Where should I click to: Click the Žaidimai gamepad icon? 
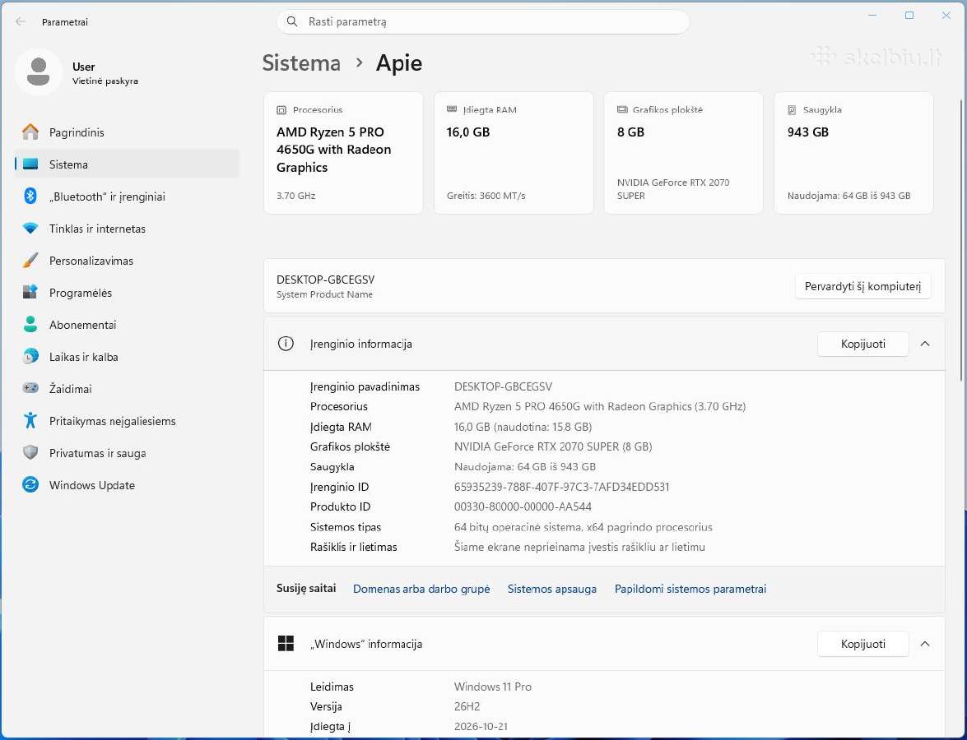point(30,389)
